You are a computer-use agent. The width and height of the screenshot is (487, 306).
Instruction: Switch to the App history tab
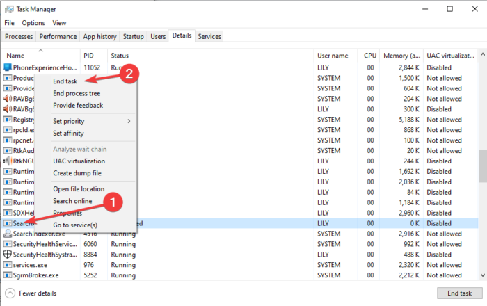pyautogui.click(x=99, y=36)
